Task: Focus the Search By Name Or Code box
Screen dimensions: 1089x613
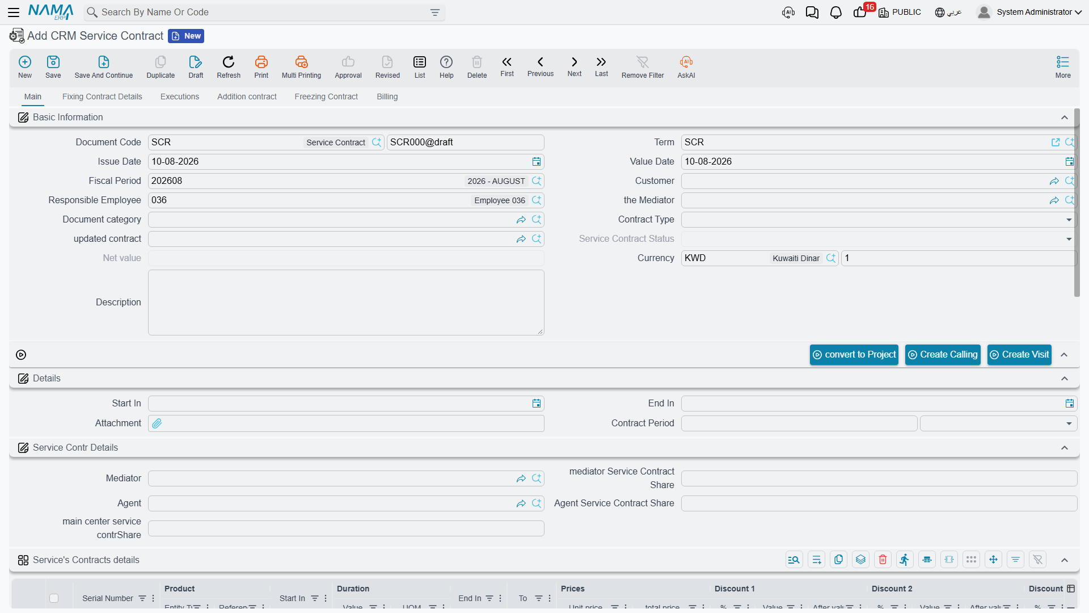Action: pyautogui.click(x=261, y=12)
